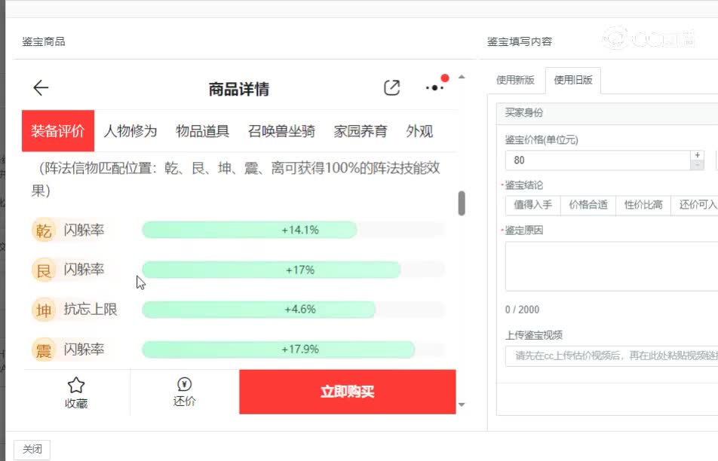Screen dimensions: 718x461
Task: Select the 震 element badge icon
Action: 45,349
